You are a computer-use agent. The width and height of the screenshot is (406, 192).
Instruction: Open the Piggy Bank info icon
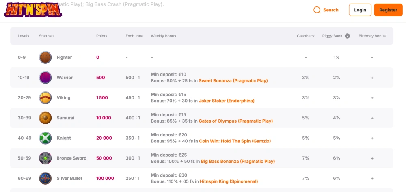[x=348, y=36]
